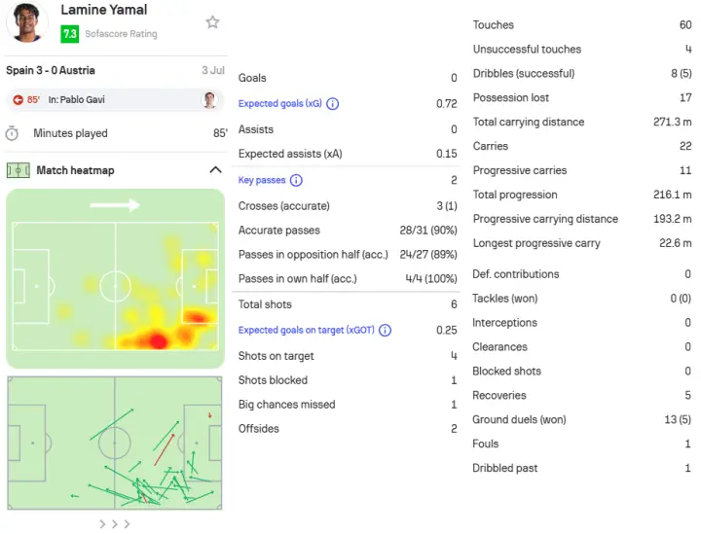Viewport: 701px width, 534px height.
Task: Open the Key passes link
Action: point(262,180)
